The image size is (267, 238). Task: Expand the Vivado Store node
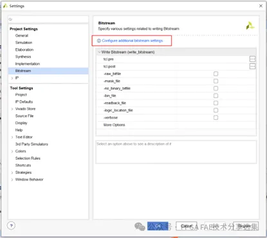click(12, 109)
